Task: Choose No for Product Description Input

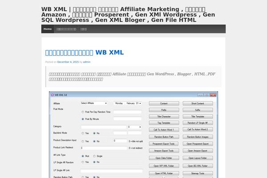Action: [x=94, y=142]
